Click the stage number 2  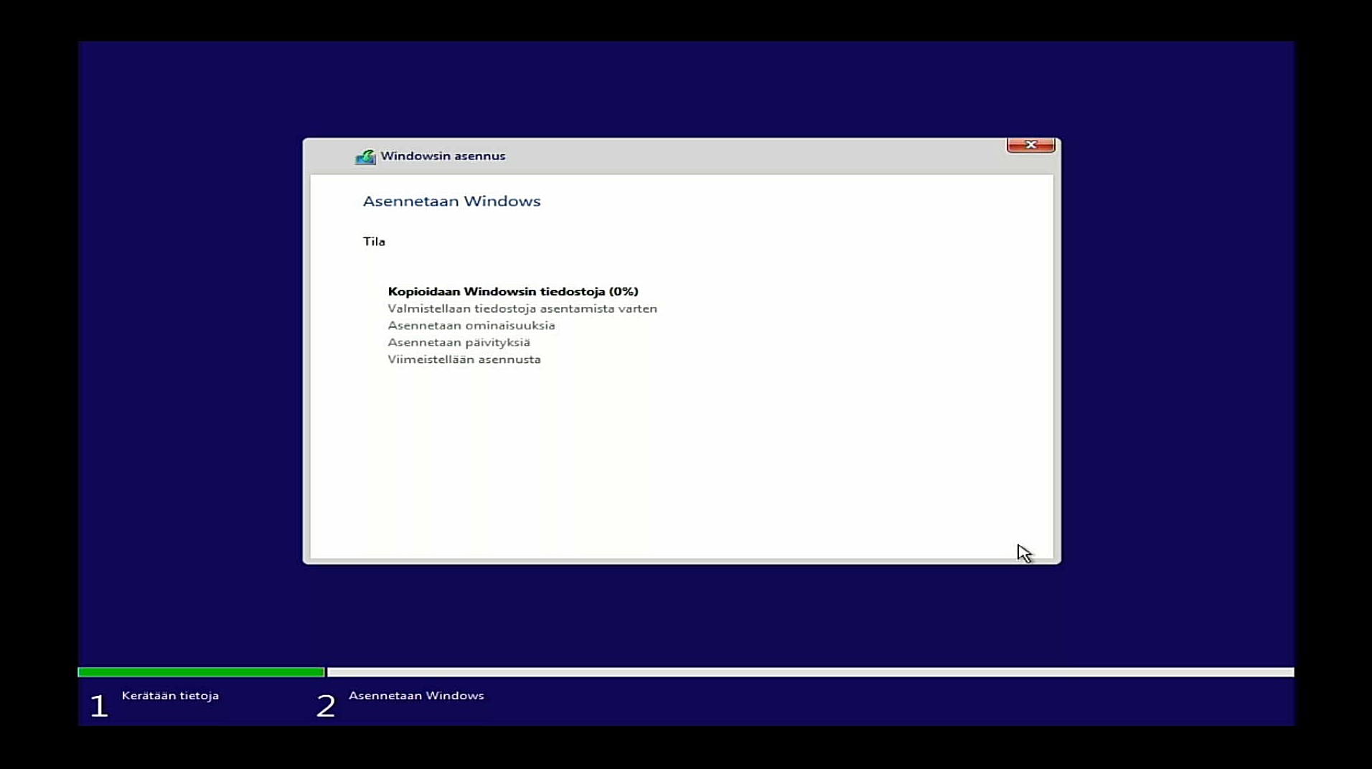(326, 706)
